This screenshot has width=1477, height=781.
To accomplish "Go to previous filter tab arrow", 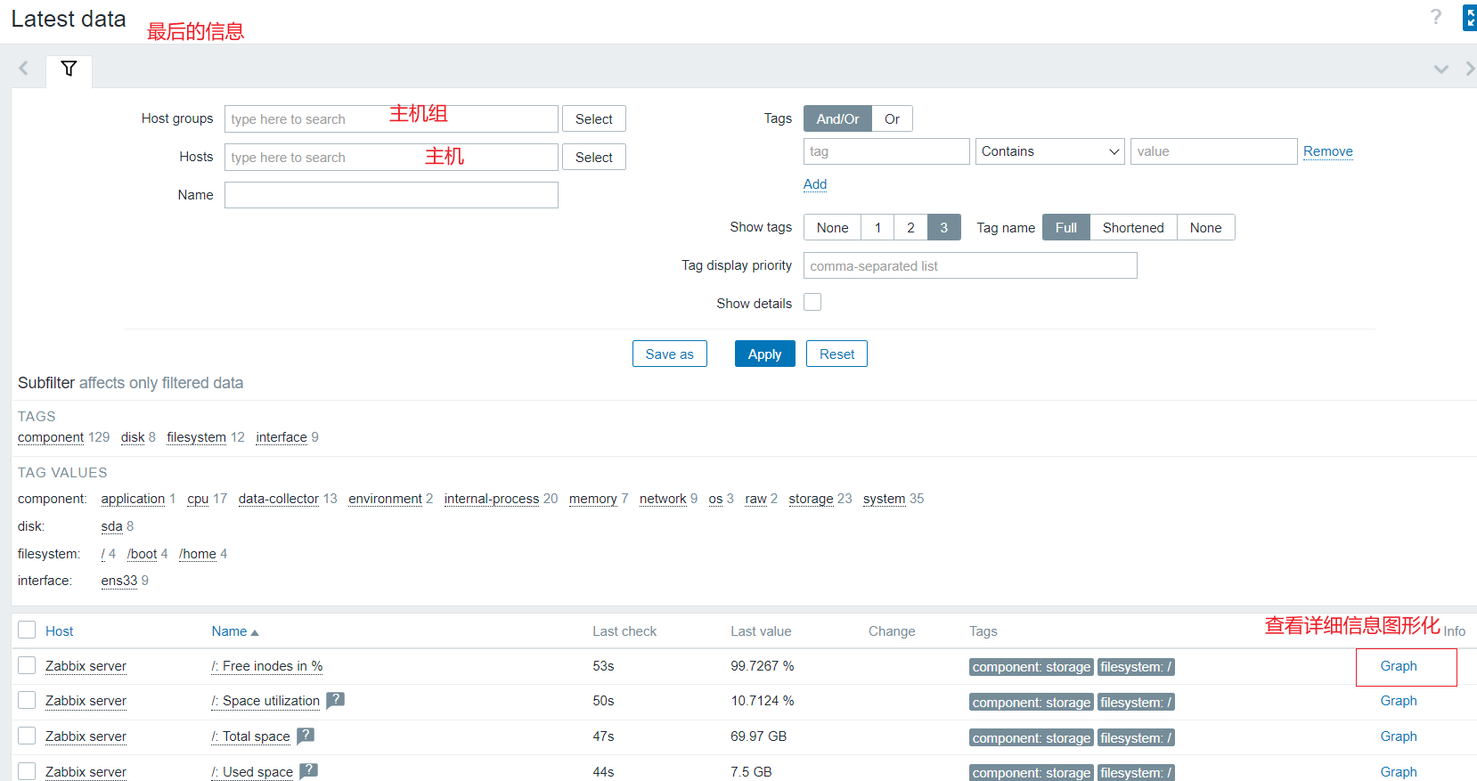I will [x=23, y=69].
